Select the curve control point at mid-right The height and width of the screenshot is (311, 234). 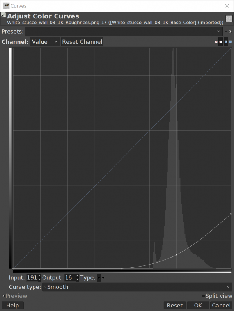tap(177, 255)
